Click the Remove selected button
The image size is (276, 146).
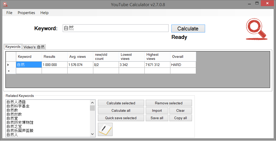point(169,103)
